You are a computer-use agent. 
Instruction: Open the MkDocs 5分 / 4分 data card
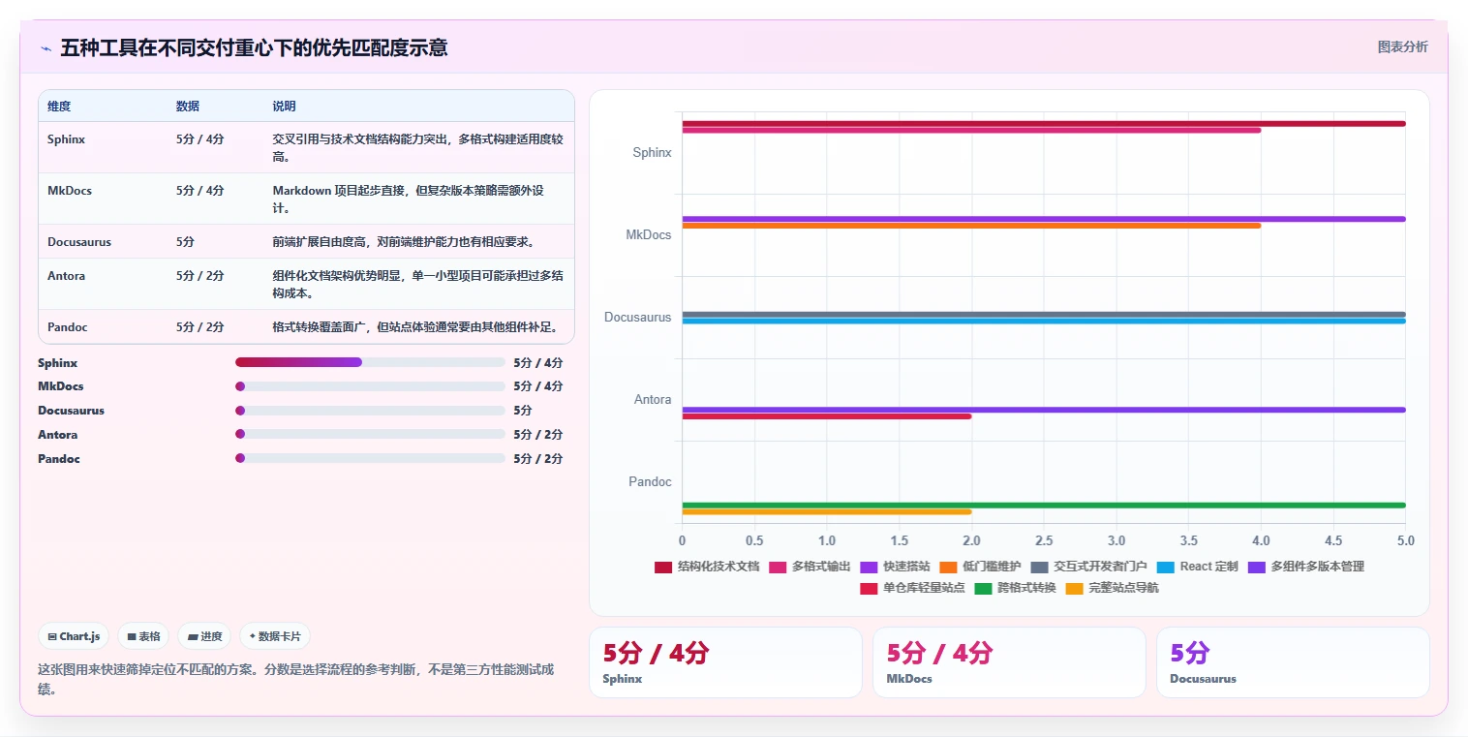(x=1009, y=662)
